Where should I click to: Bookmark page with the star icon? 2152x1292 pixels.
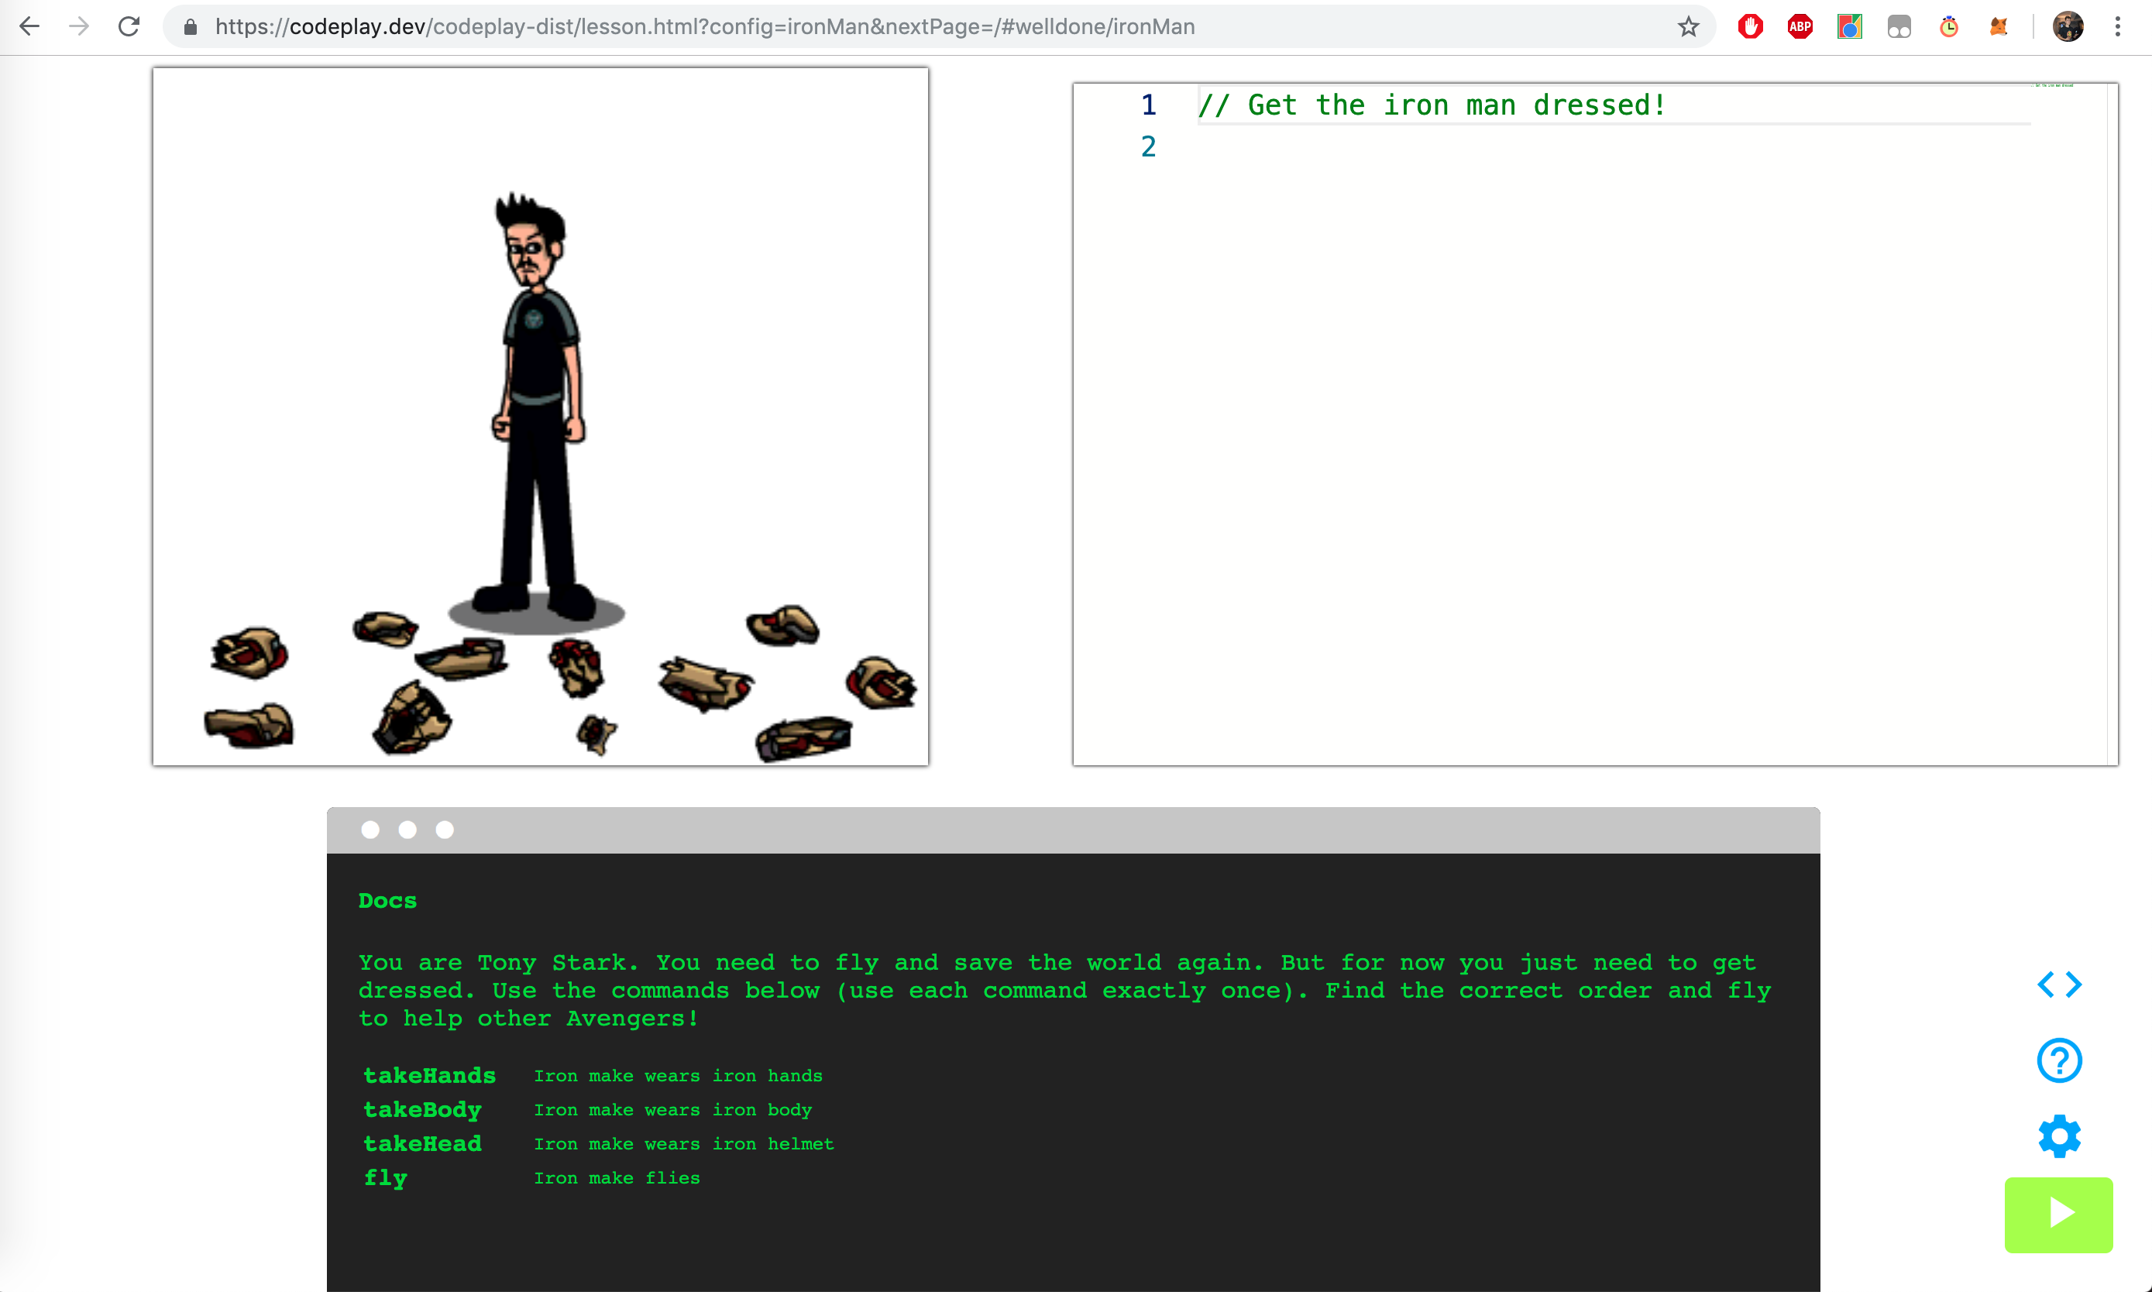click(1688, 27)
